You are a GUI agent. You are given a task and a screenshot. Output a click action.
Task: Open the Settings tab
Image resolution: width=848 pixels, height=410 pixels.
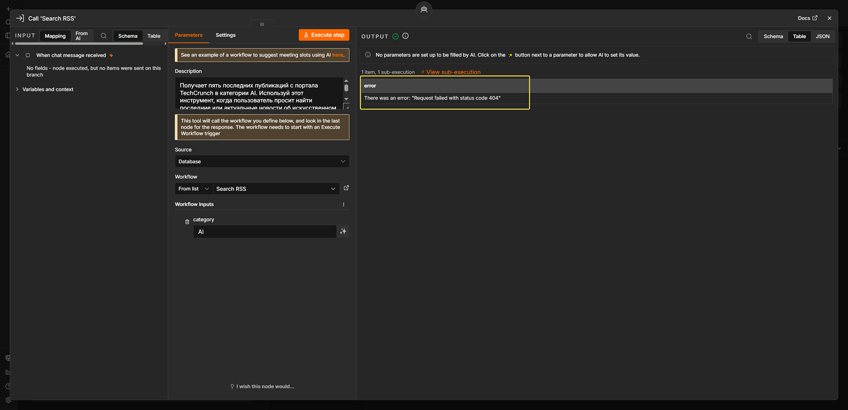click(226, 35)
